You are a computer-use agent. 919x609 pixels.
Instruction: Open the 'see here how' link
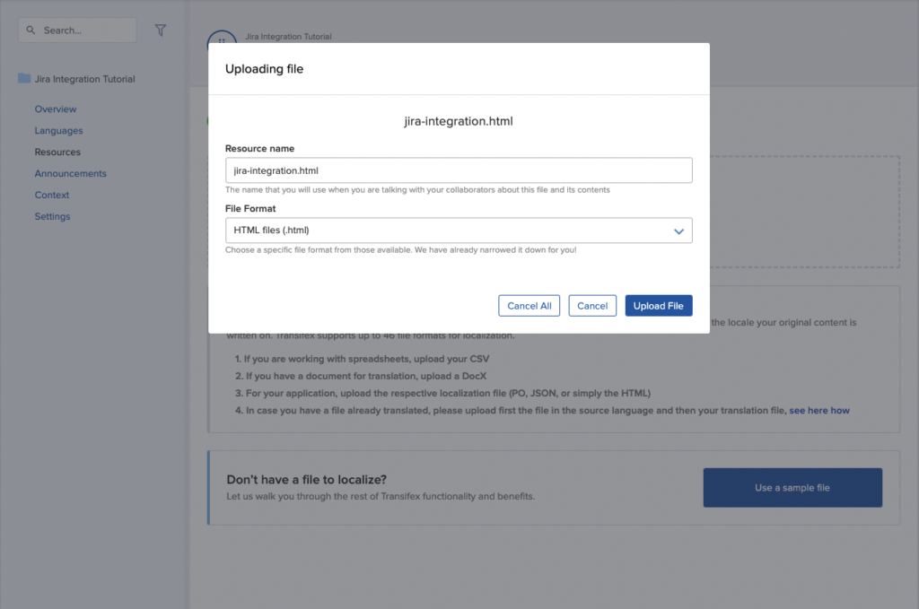click(819, 410)
